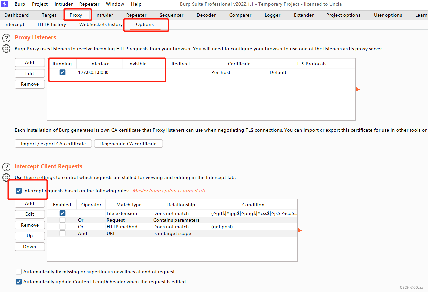Screen dimensions: 428x292
Task: Enable the Request Contains parameters rule
Action: click(62, 220)
